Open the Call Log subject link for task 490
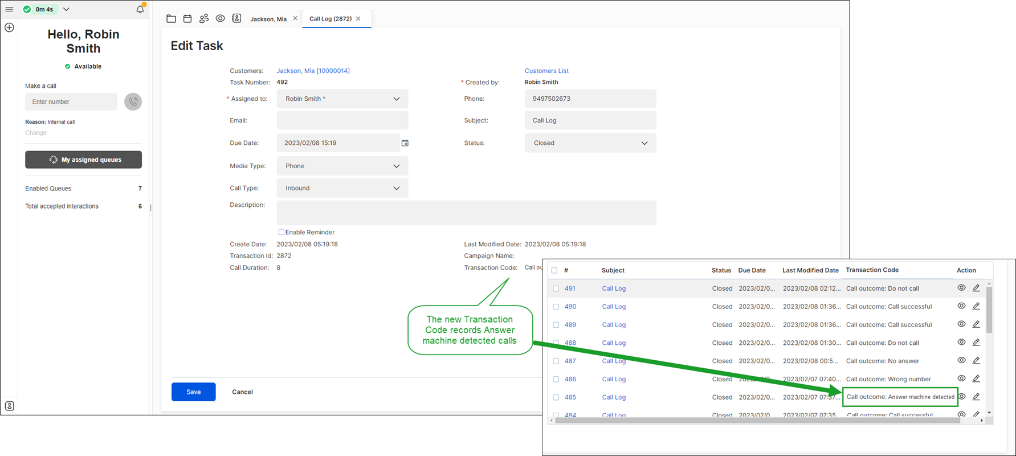 pyautogui.click(x=614, y=307)
